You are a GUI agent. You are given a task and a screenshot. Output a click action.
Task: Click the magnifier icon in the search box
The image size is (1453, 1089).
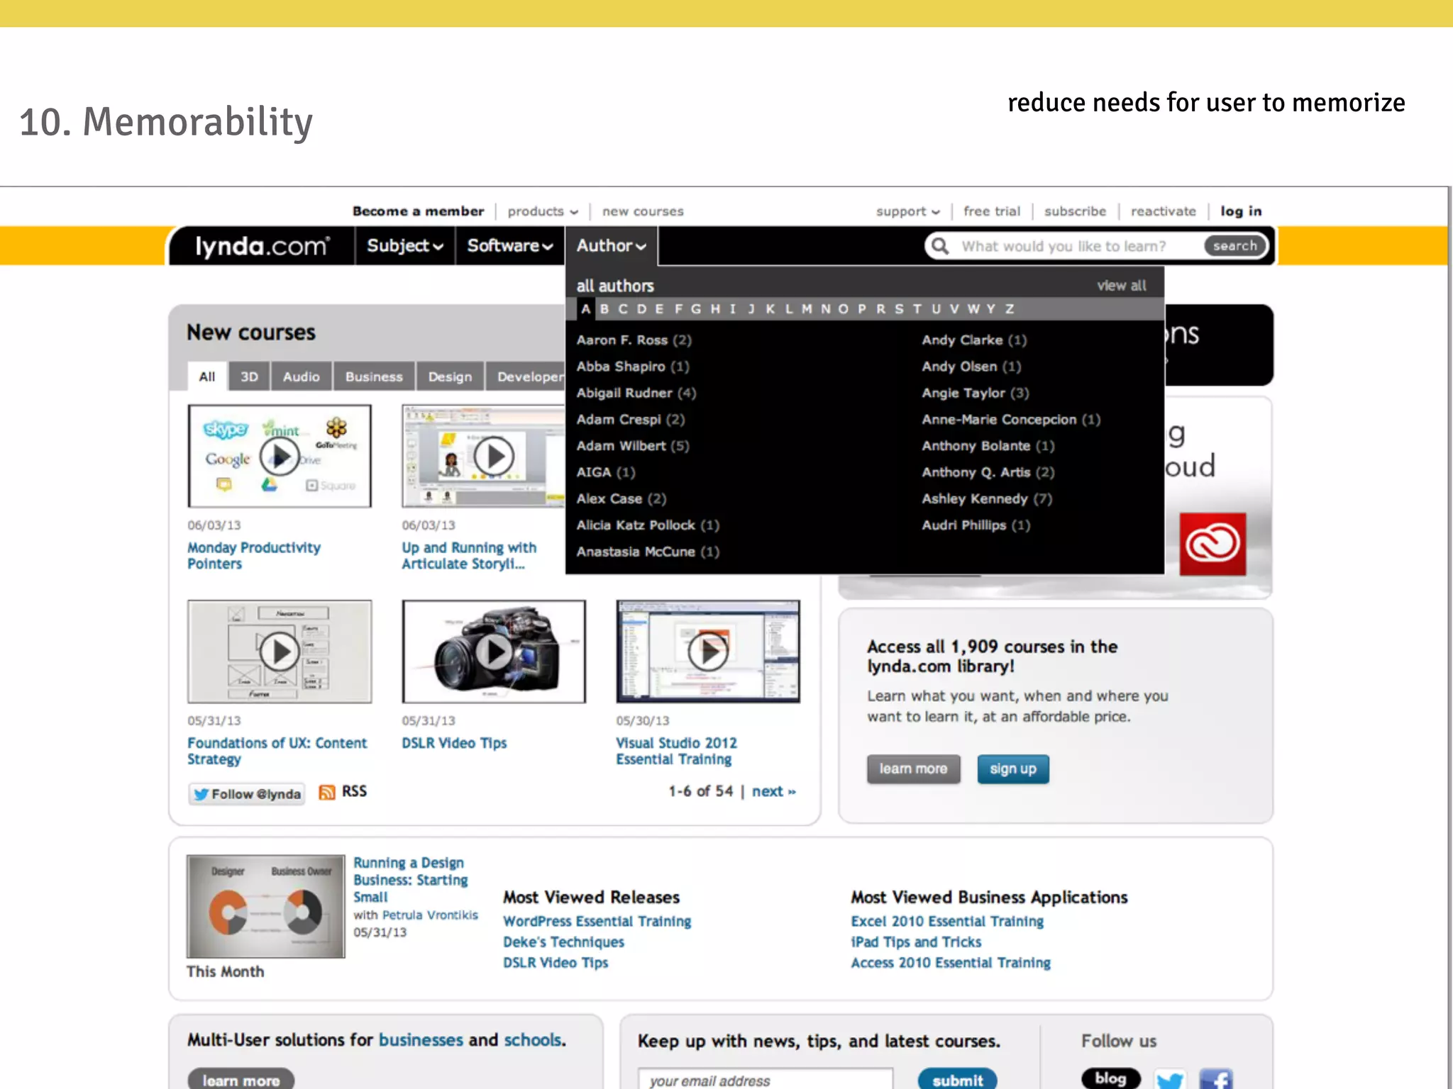pyautogui.click(x=940, y=246)
